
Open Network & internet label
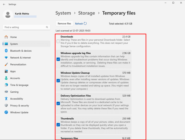coord(20,58)
